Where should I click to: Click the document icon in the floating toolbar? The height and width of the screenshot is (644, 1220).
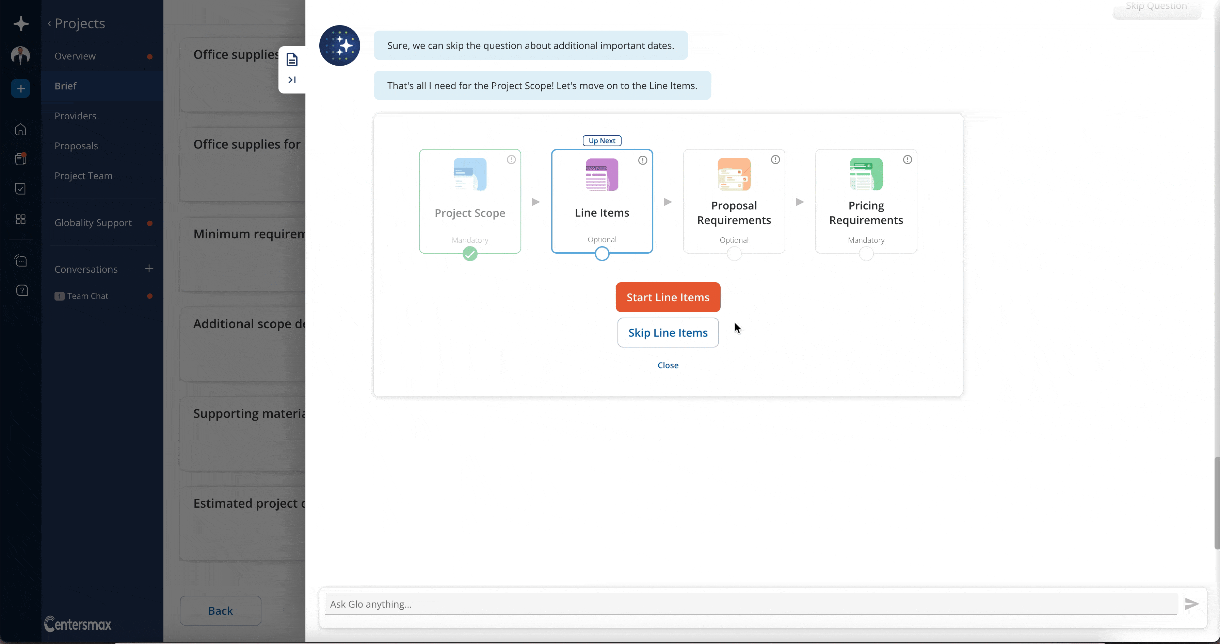coord(292,59)
